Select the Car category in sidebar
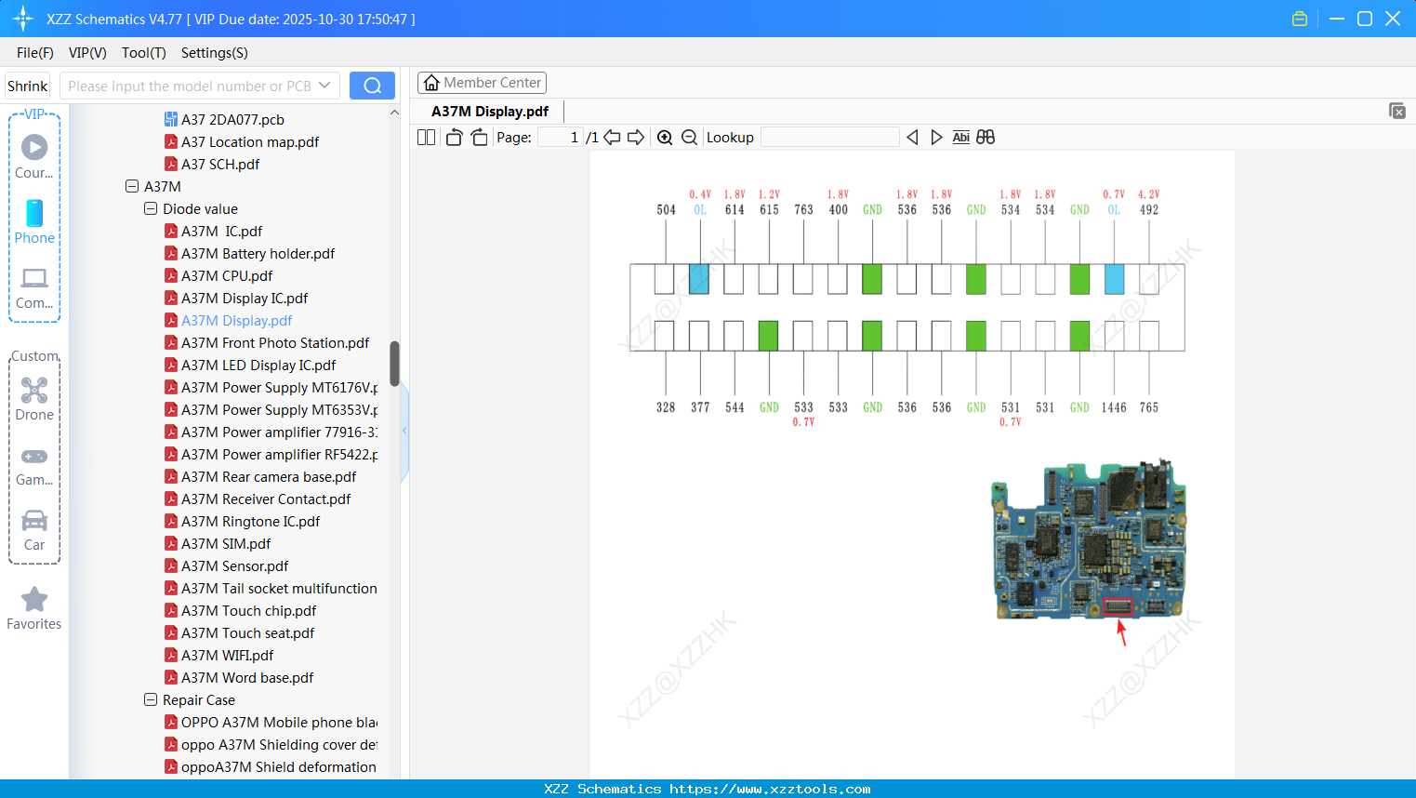Screen dimensions: 1416x798 point(34,529)
